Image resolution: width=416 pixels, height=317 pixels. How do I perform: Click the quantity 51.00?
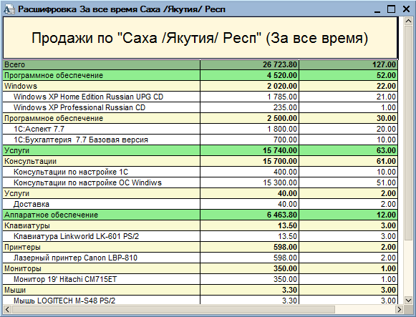click(x=387, y=182)
